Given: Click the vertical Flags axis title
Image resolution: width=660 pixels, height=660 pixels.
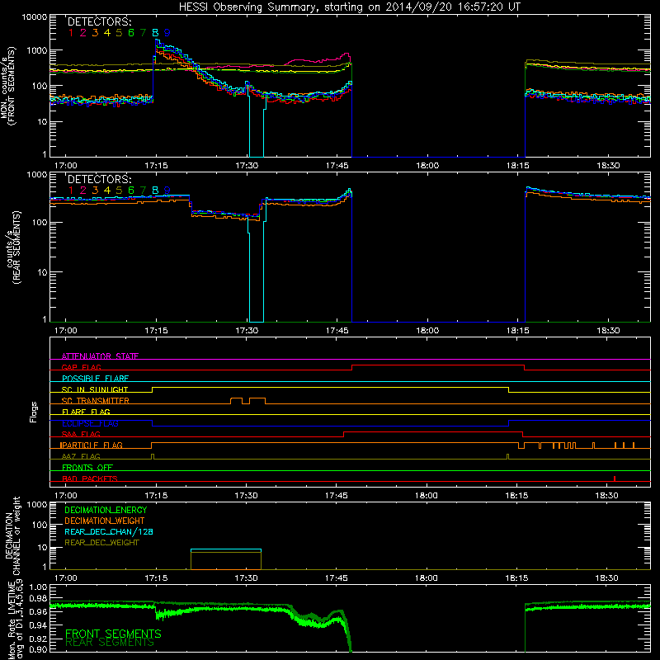Looking at the screenshot, I should pyautogui.click(x=34, y=412).
